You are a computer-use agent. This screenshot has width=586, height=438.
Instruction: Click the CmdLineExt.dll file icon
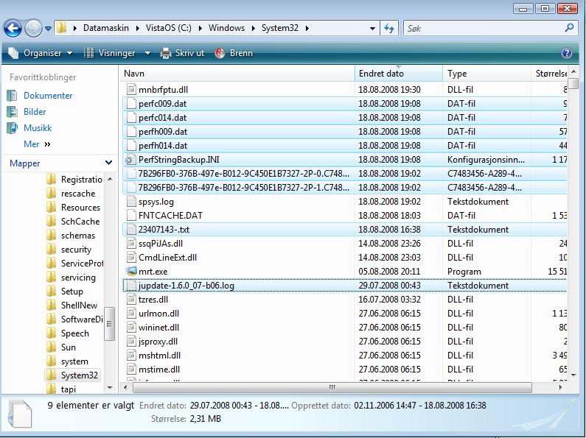131,258
